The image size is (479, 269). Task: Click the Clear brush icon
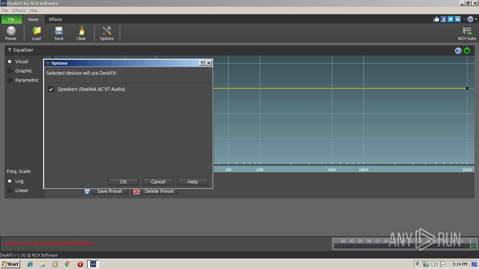point(81,31)
